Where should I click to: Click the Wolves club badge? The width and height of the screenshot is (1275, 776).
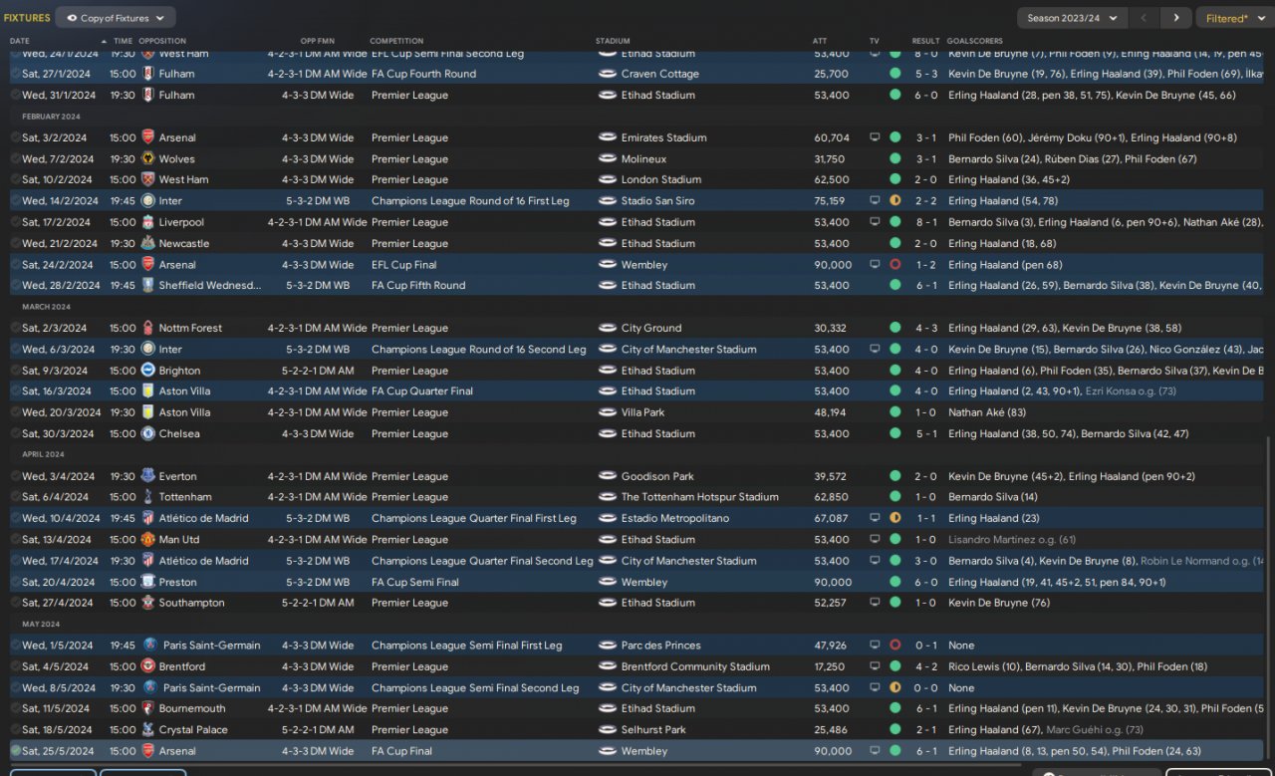pyautogui.click(x=147, y=158)
